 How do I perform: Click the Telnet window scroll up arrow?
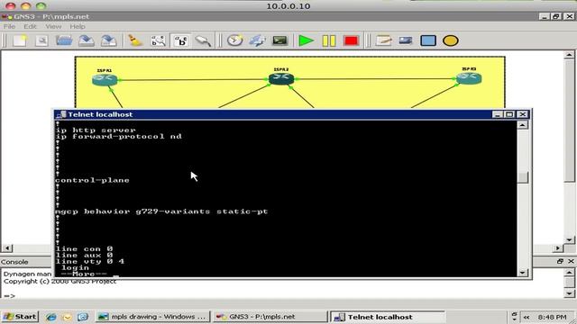(523, 125)
